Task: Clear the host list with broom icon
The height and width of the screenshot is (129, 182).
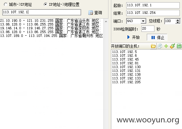Action: (x=172, y=46)
